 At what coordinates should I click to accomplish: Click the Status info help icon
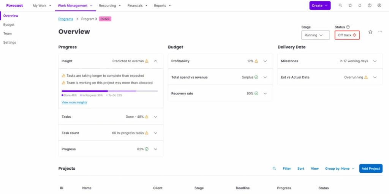coord(348,27)
